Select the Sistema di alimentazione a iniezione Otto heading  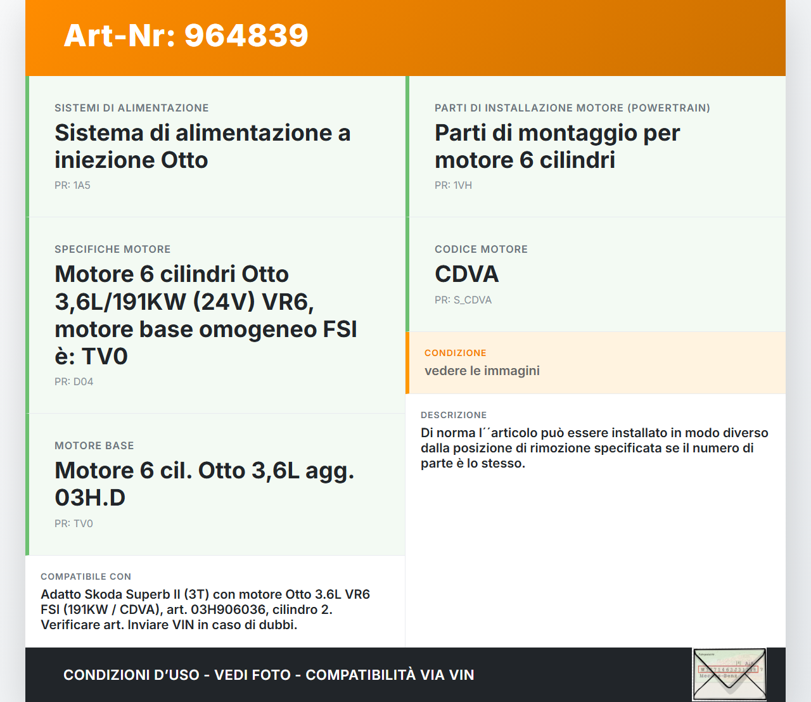[x=202, y=146]
